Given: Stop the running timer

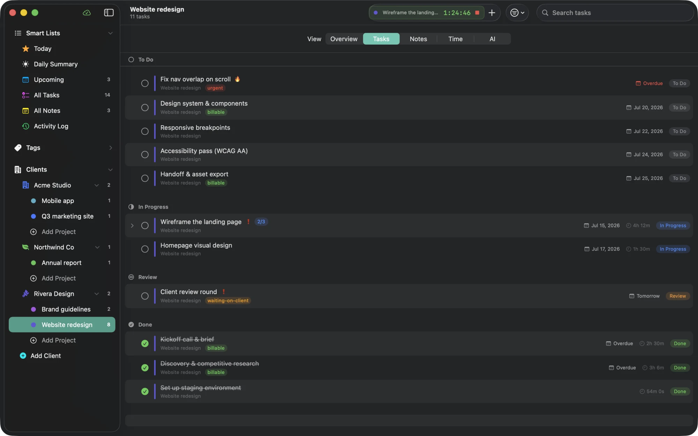Looking at the screenshot, I should [x=477, y=13].
